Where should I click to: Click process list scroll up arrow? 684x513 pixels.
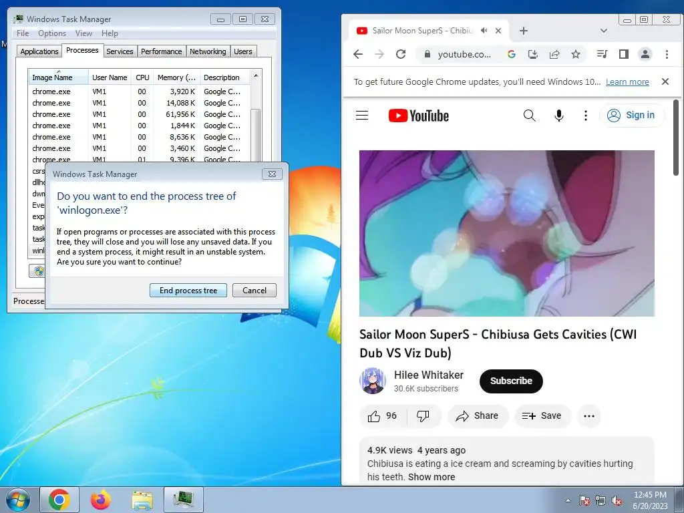coord(256,75)
